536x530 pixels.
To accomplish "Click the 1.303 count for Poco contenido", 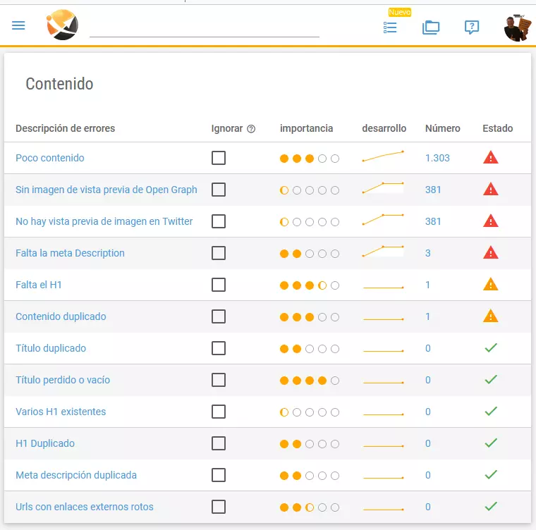I will (x=437, y=158).
